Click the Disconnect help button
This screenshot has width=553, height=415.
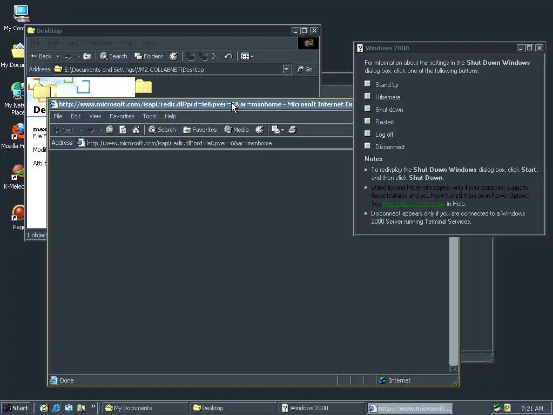click(x=367, y=146)
